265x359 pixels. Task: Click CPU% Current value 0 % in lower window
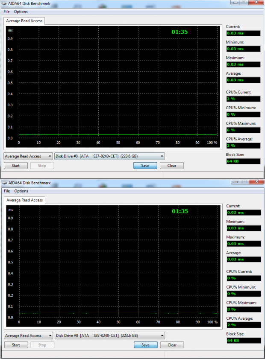244,278
